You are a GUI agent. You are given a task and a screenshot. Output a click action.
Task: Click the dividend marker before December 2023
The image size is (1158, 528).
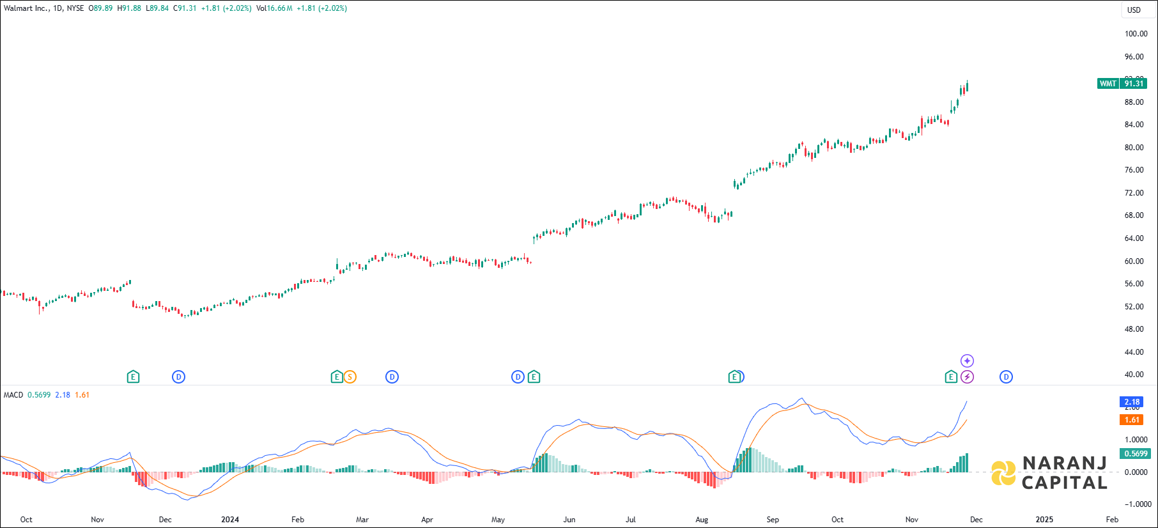coord(178,377)
